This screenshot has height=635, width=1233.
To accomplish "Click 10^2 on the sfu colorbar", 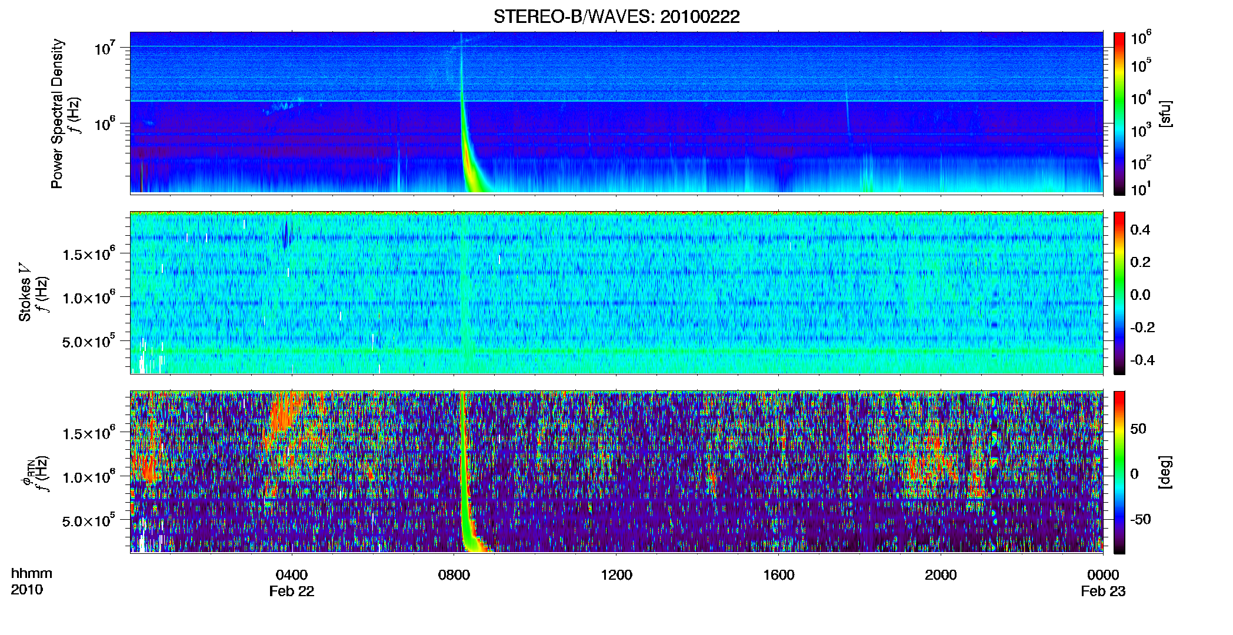I will tap(1141, 163).
